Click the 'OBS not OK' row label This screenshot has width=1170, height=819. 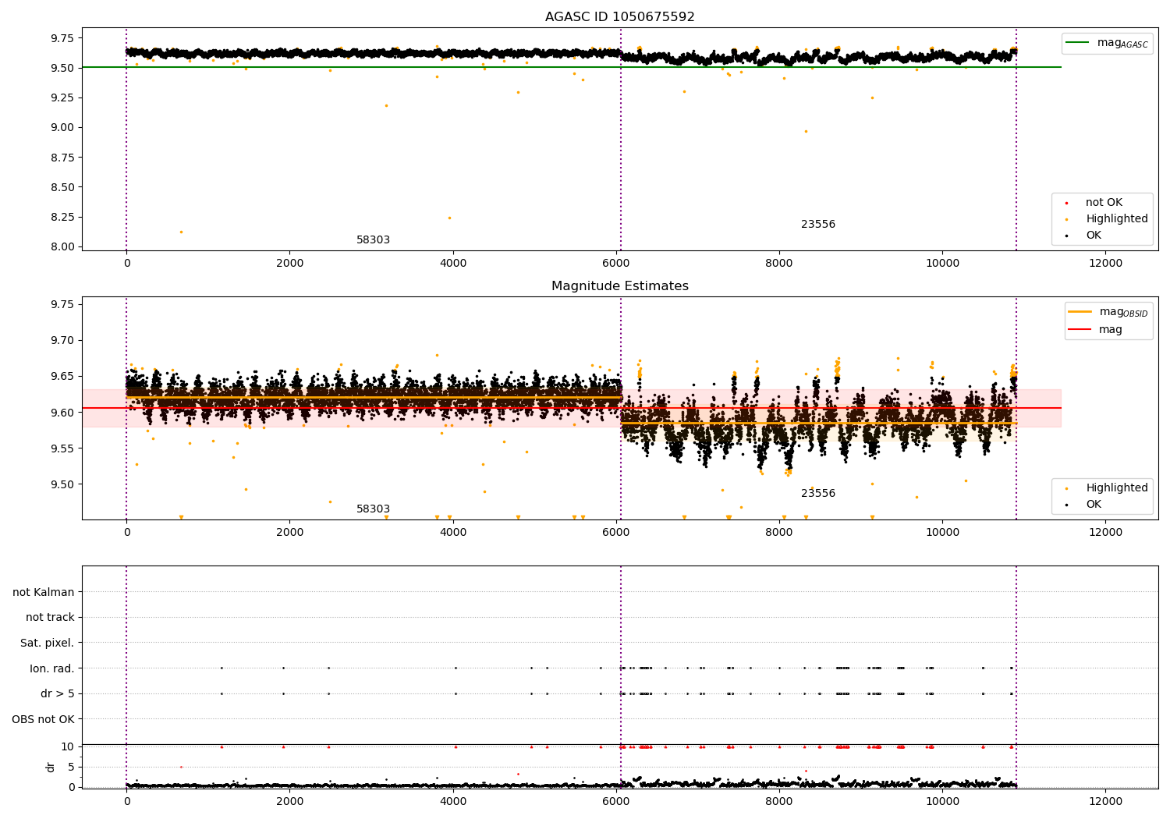point(43,719)
